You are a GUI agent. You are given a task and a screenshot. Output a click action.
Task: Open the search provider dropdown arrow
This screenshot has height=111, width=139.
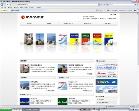coord(137,5)
